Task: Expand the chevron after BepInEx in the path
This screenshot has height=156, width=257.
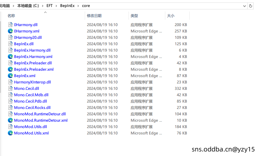Action: pos(78,6)
